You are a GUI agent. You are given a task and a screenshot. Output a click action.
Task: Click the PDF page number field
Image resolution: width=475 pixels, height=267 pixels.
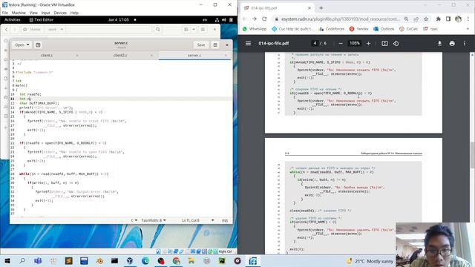pos(315,43)
